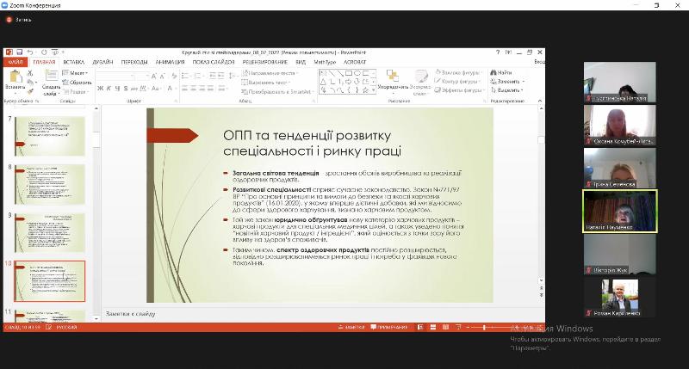Open Shape Effects (Эффекты фигуры) dropdown
689x369 pixels.
[x=458, y=90]
